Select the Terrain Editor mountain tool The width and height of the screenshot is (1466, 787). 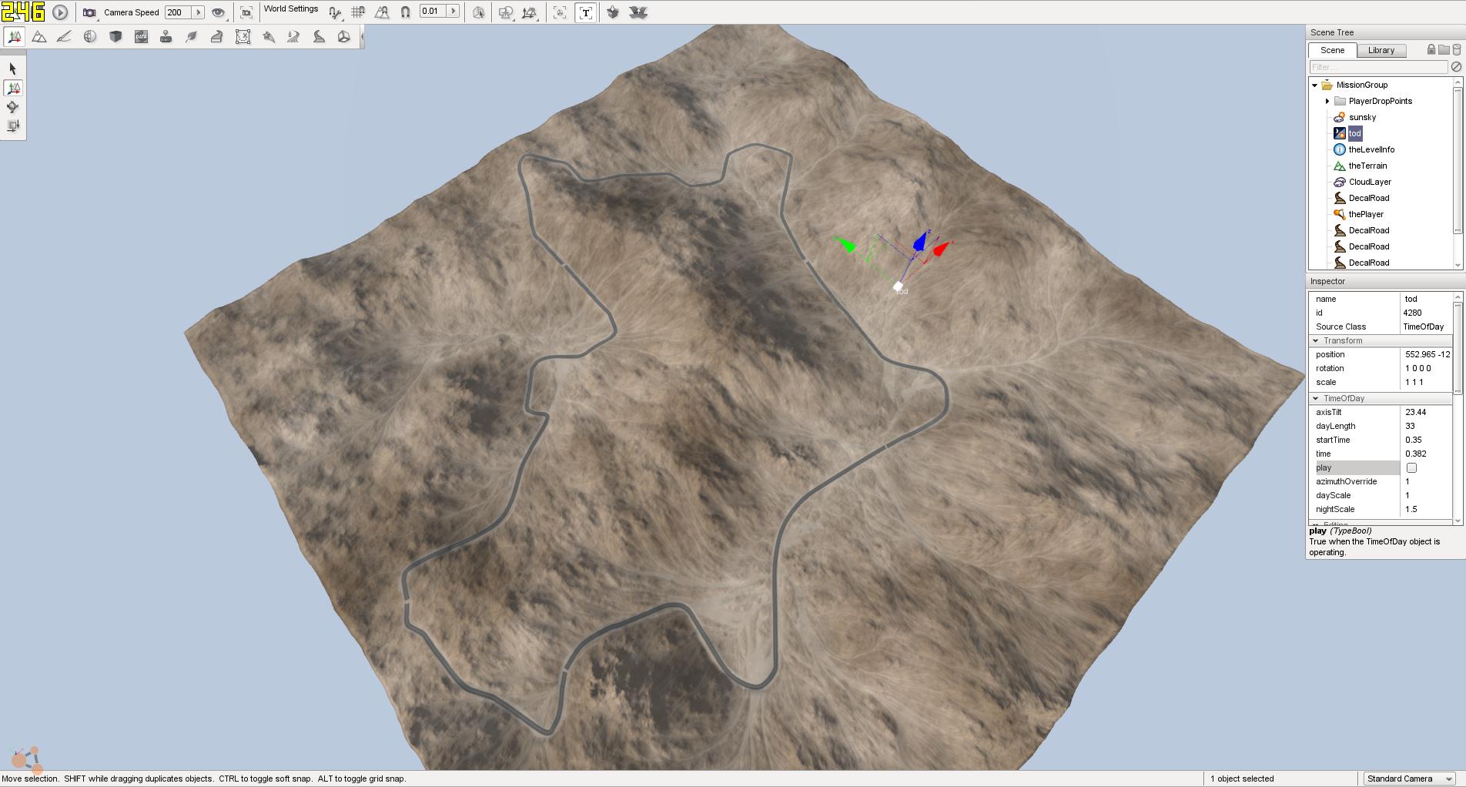[x=39, y=36]
